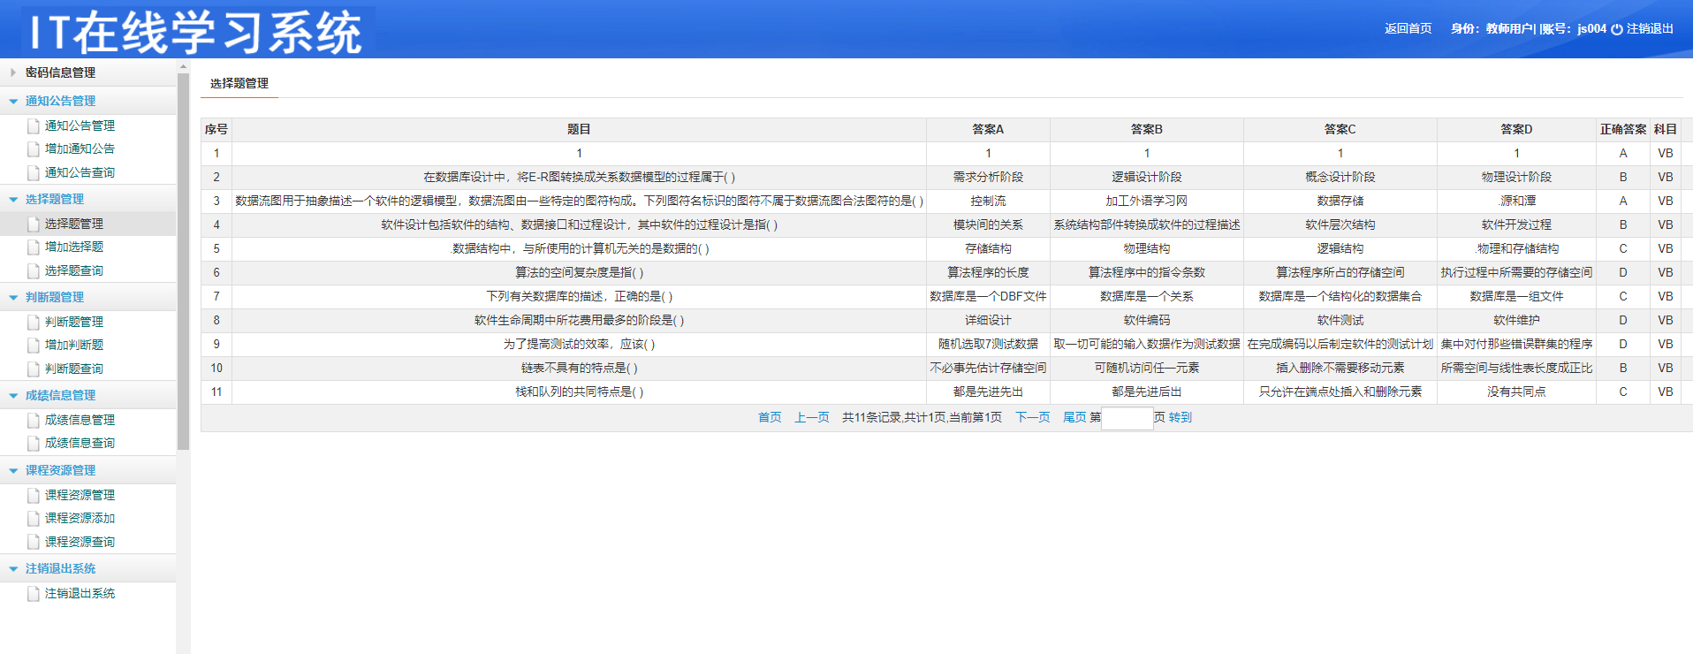1693x654 pixels.
Task: Click the 题目 column header
Action: pos(579,129)
